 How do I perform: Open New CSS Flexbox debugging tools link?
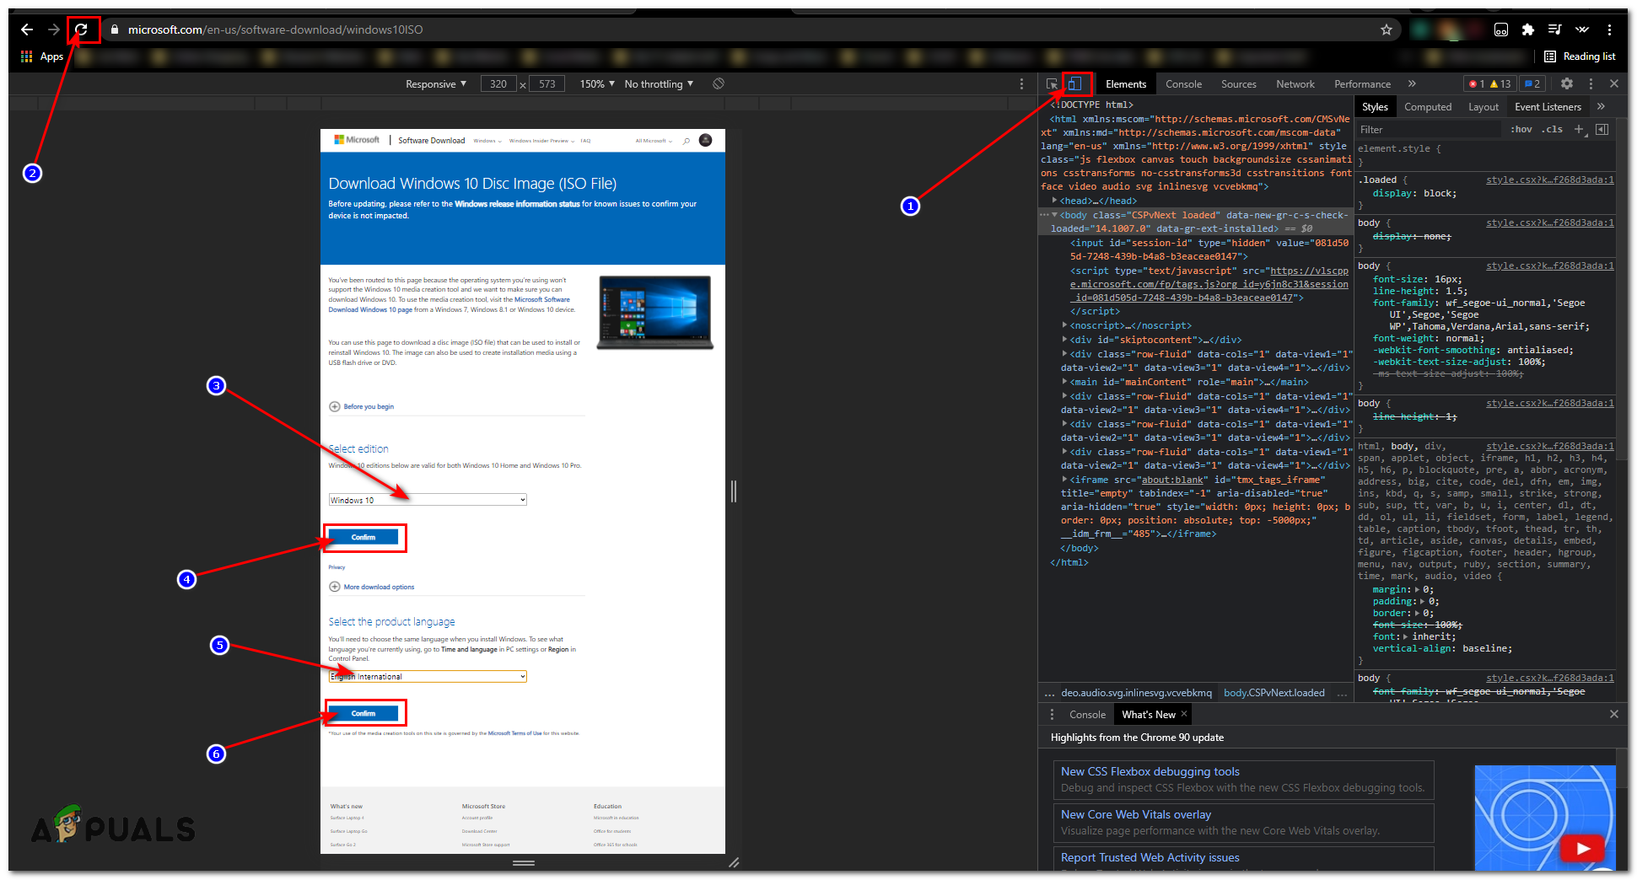pyautogui.click(x=1150, y=771)
